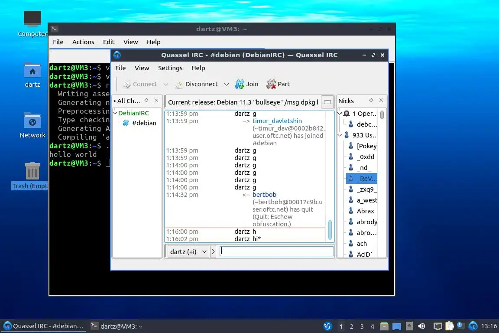Collapse the 1 Operator group
499x333 pixels.
340,114
